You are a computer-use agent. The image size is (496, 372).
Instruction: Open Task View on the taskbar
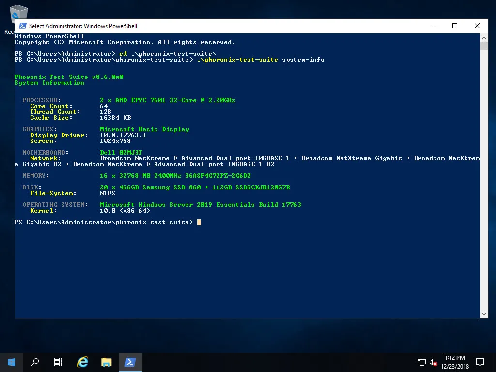click(x=58, y=362)
